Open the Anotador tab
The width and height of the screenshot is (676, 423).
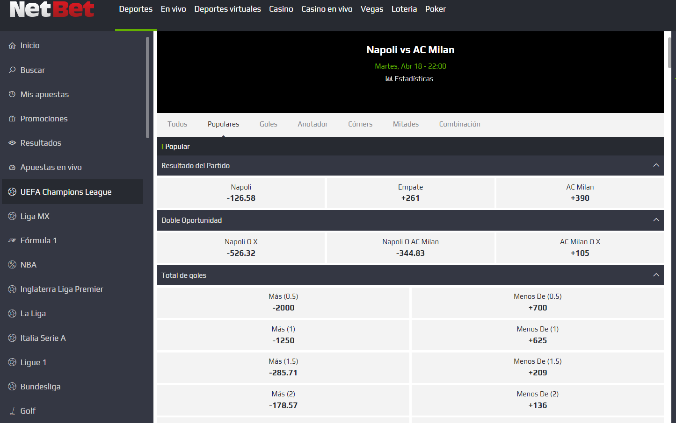click(x=313, y=124)
